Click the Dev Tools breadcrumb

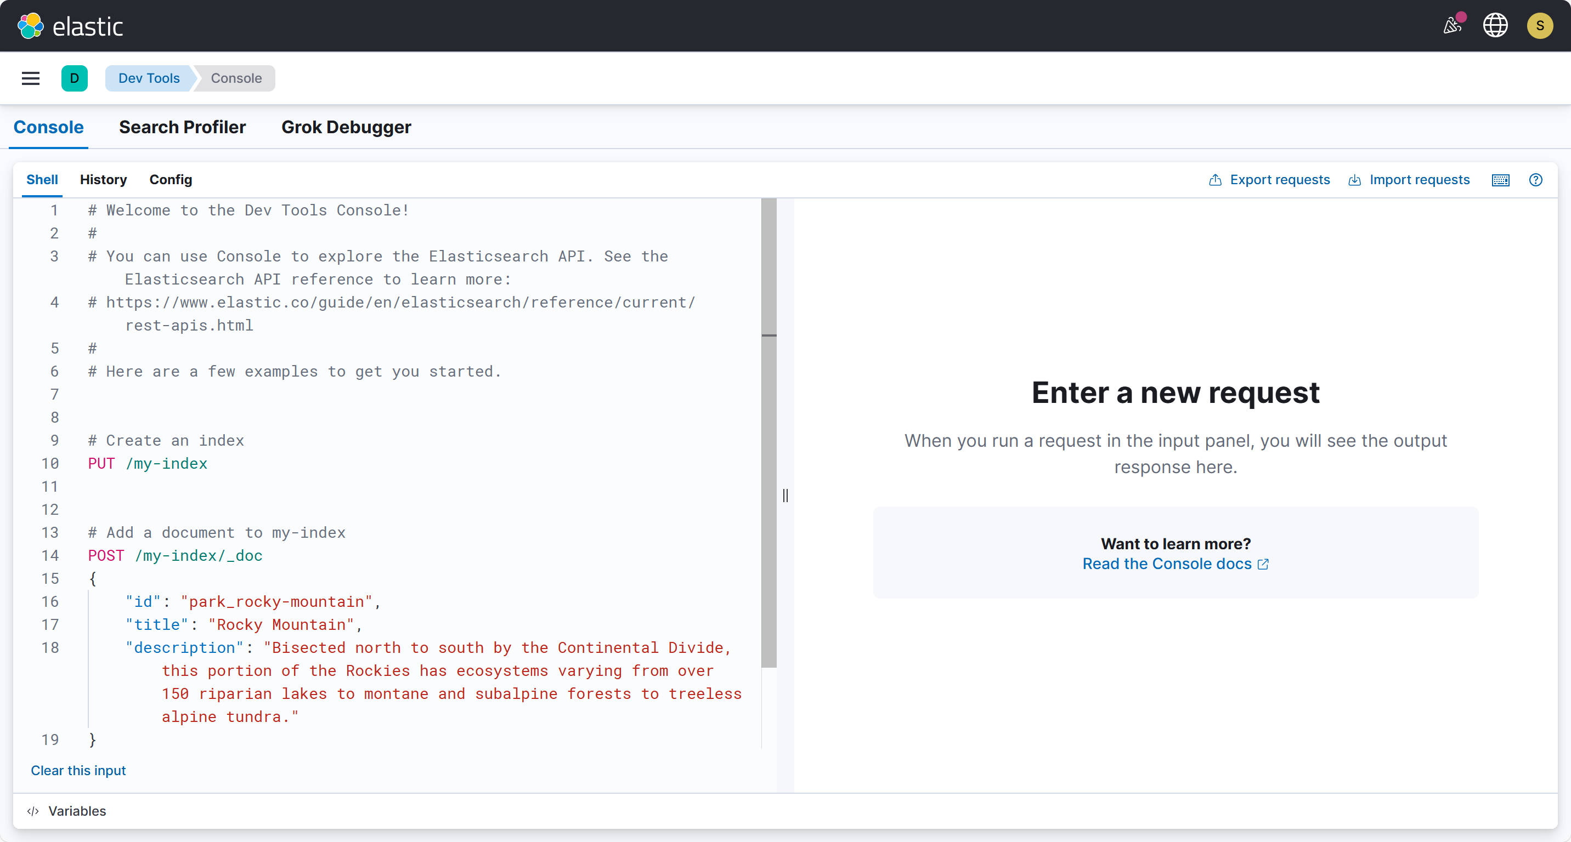149,78
